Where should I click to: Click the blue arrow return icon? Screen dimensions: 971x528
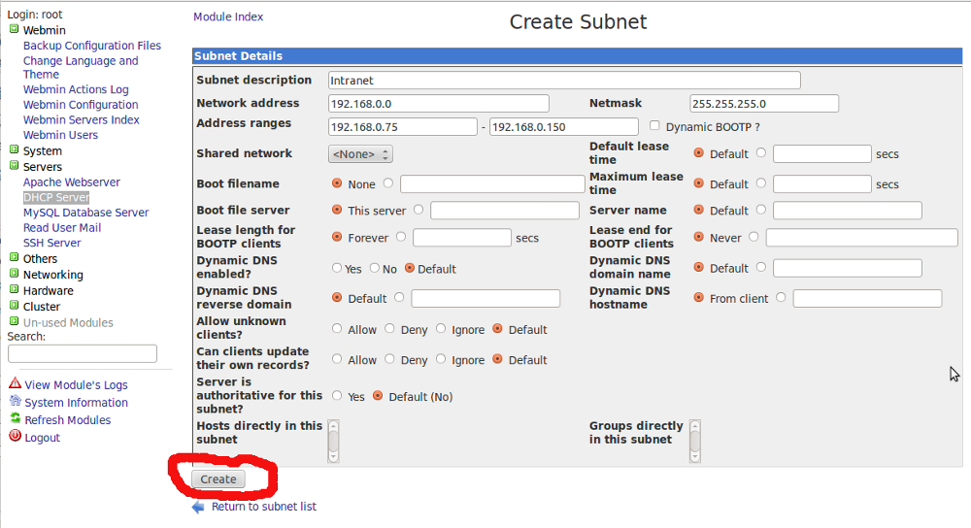[198, 507]
